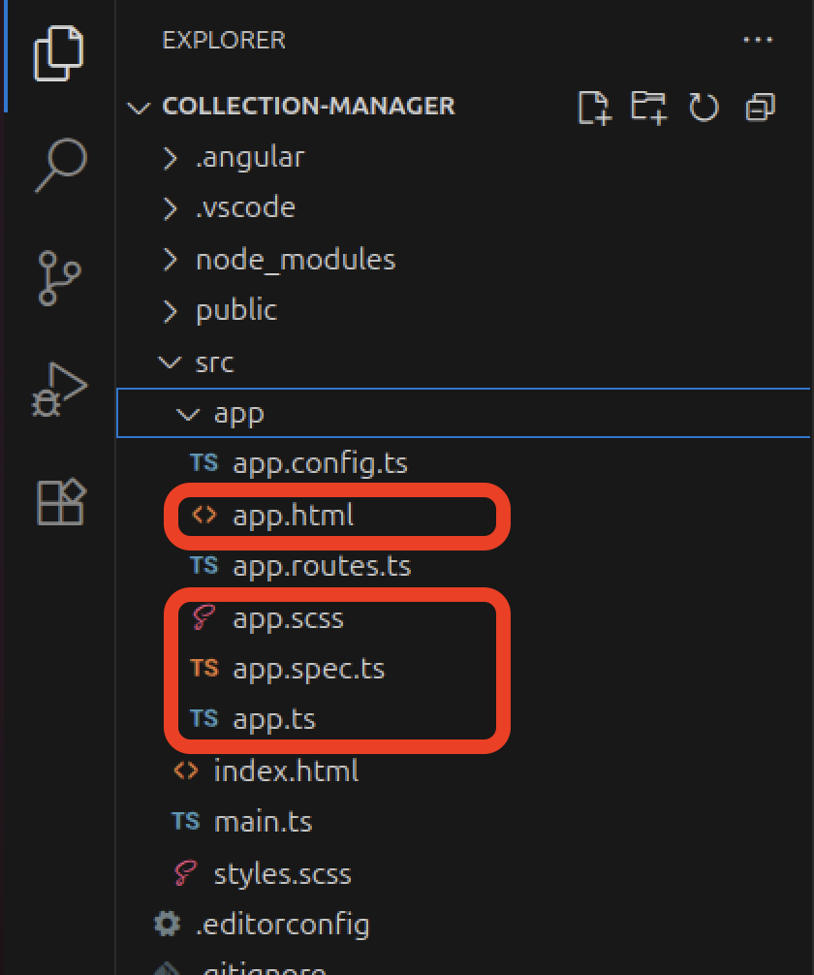The width and height of the screenshot is (814, 975).
Task: Open the app.spec.ts file
Action: [308, 669]
